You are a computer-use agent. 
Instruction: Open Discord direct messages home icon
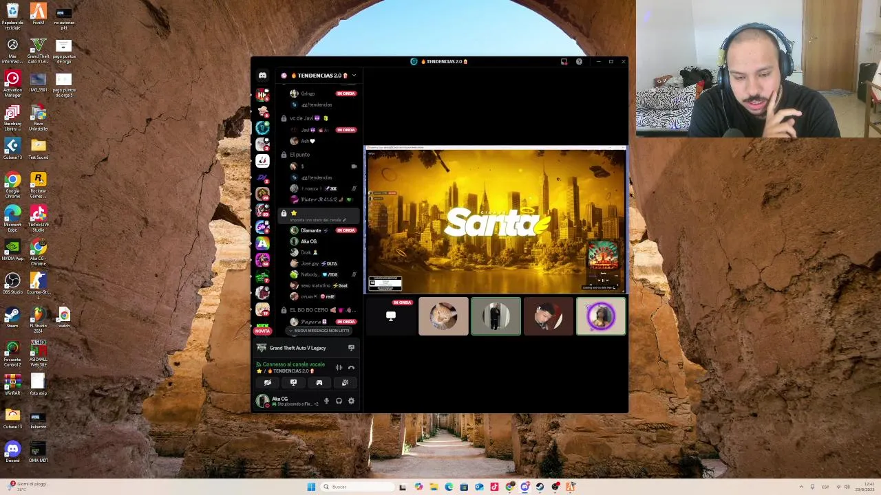tap(262, 76)
